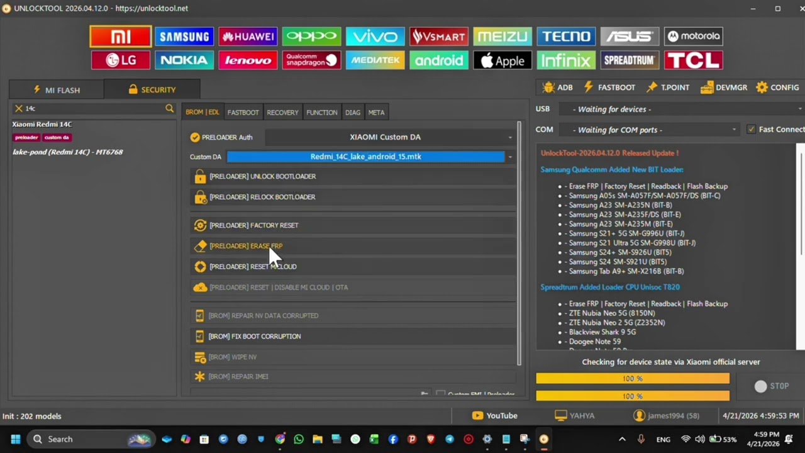Choose the Meizu brand logo
The width and height of the screenshot is (805, 453).
pyautogui.click(x=502, y=36)
